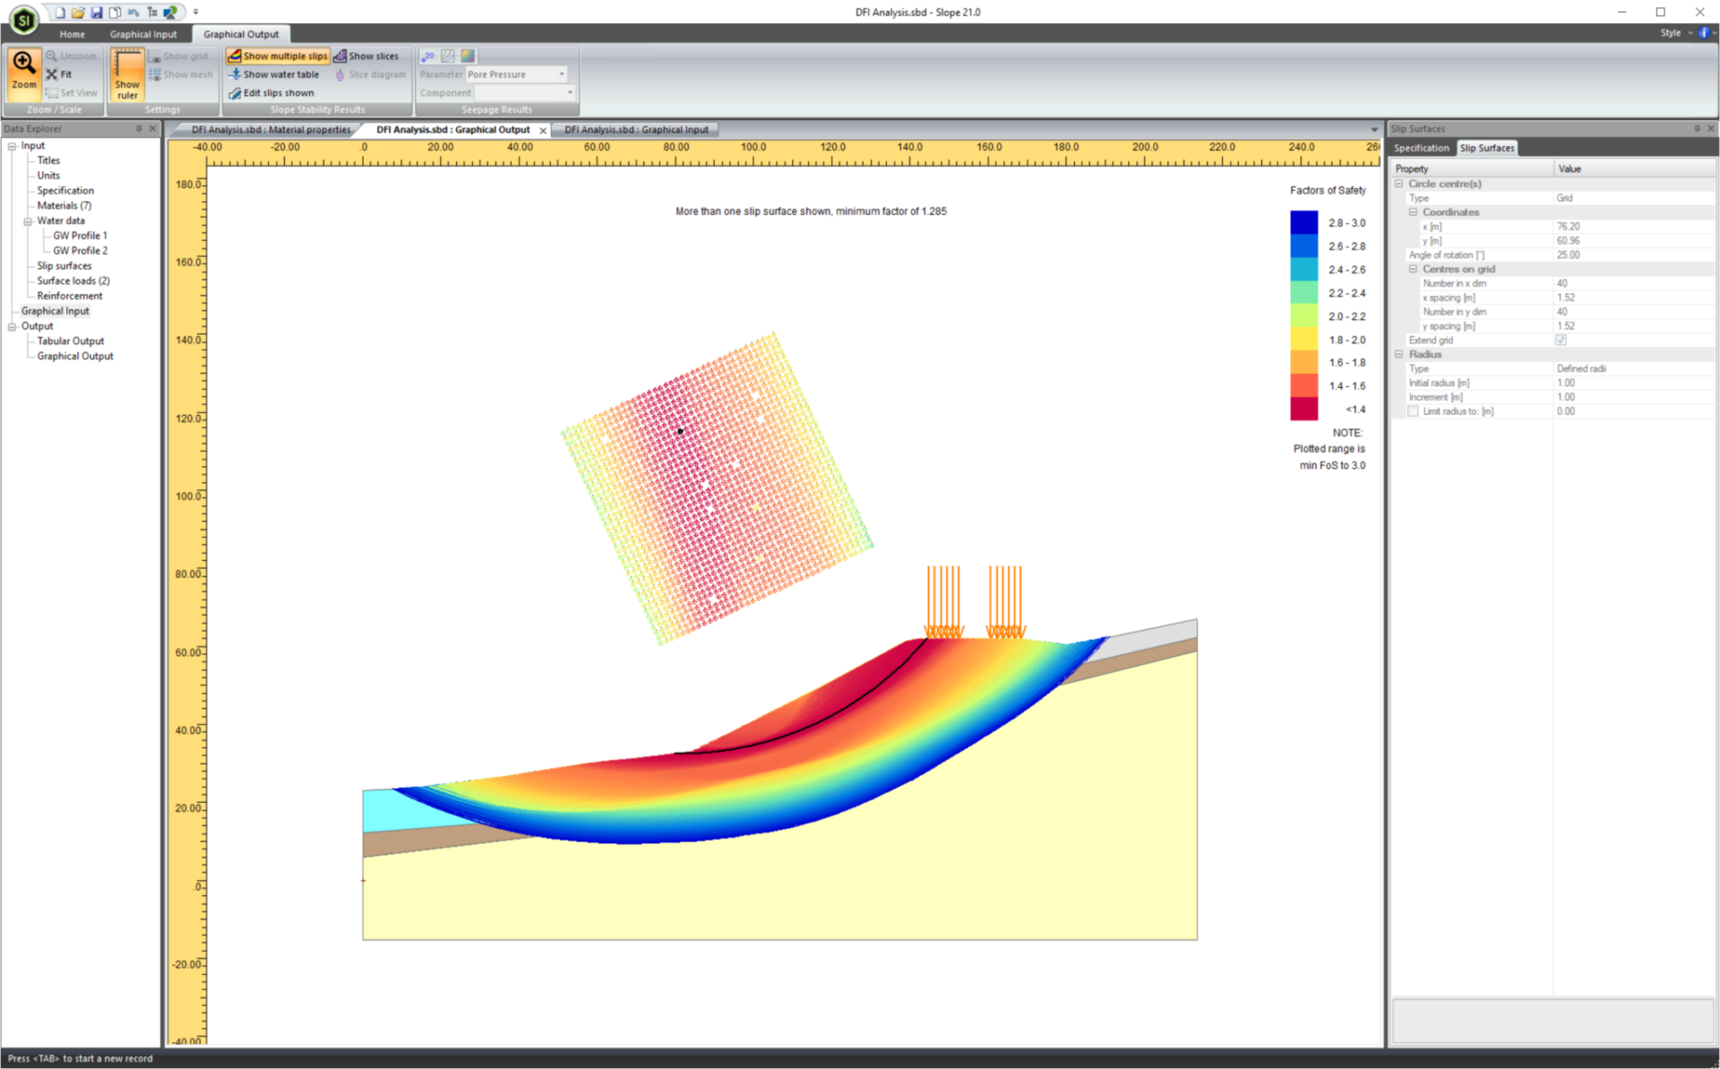
Task: Open the DFI Analysis.sbd Material properties tab
Action: [267, 129]
